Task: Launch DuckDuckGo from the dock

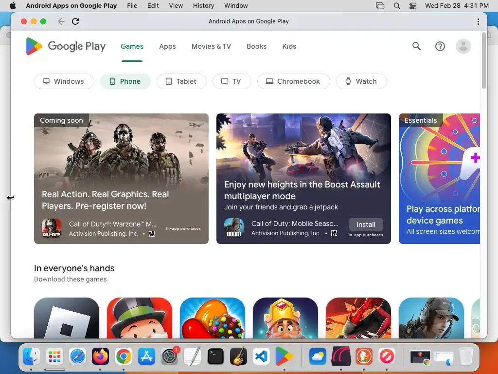Action: (364, 356)
